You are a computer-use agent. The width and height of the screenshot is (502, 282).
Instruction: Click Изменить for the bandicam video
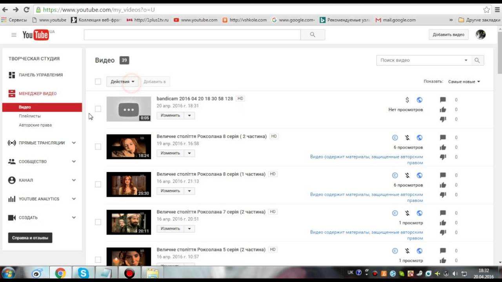coord(170,116)
